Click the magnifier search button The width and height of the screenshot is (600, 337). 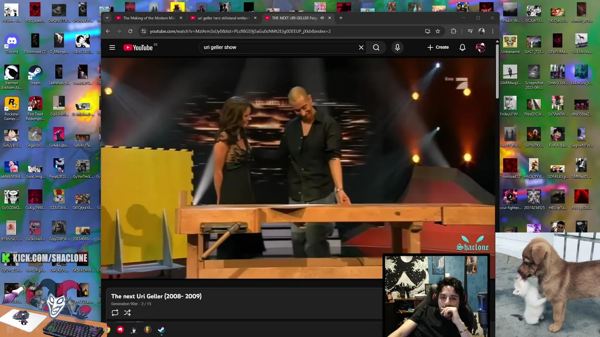[376, 47]
